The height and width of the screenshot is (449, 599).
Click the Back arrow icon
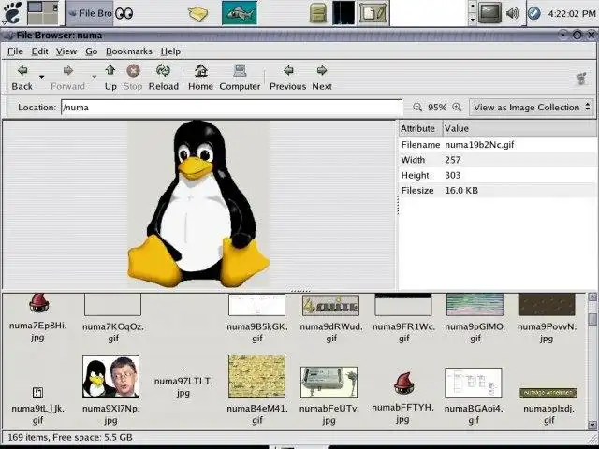click(22, 71)
